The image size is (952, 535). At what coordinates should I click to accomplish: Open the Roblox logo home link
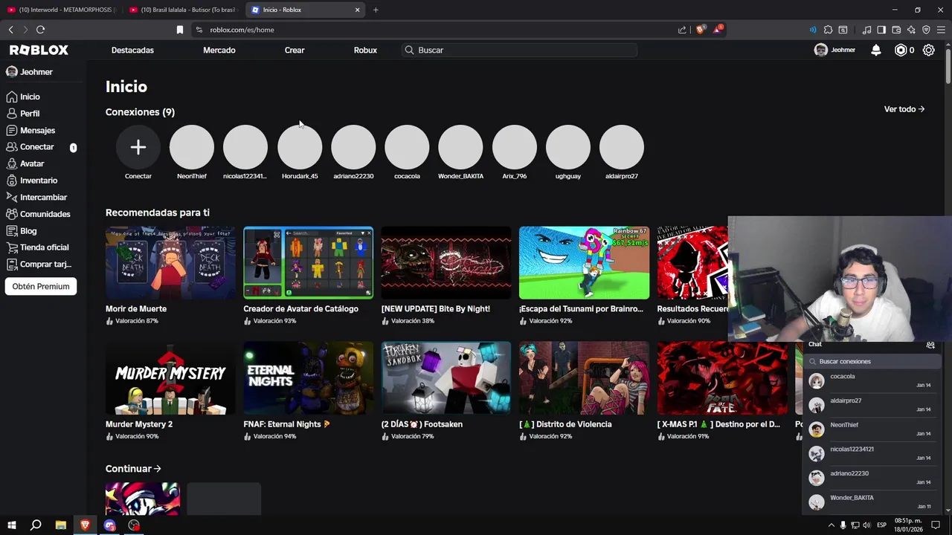(x=39, y=50)
